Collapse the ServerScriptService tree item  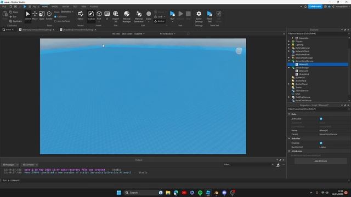(x=289, y=61)
